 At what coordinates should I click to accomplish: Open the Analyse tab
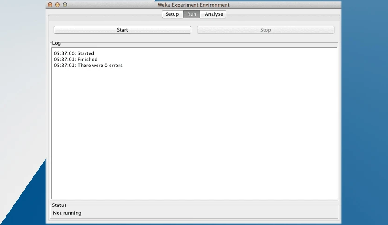click(213, 14)
